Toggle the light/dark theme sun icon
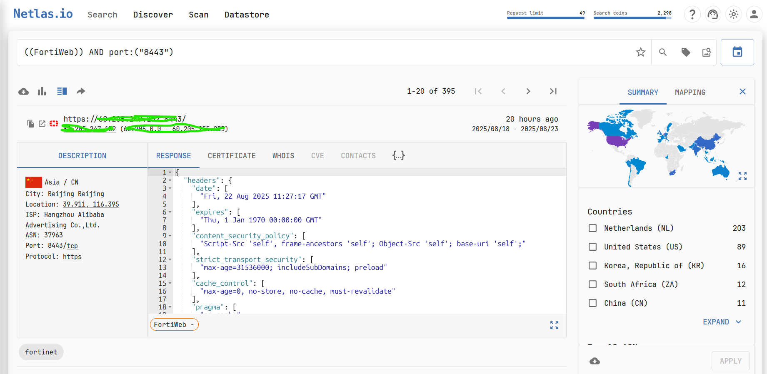 tap(733, 15)
